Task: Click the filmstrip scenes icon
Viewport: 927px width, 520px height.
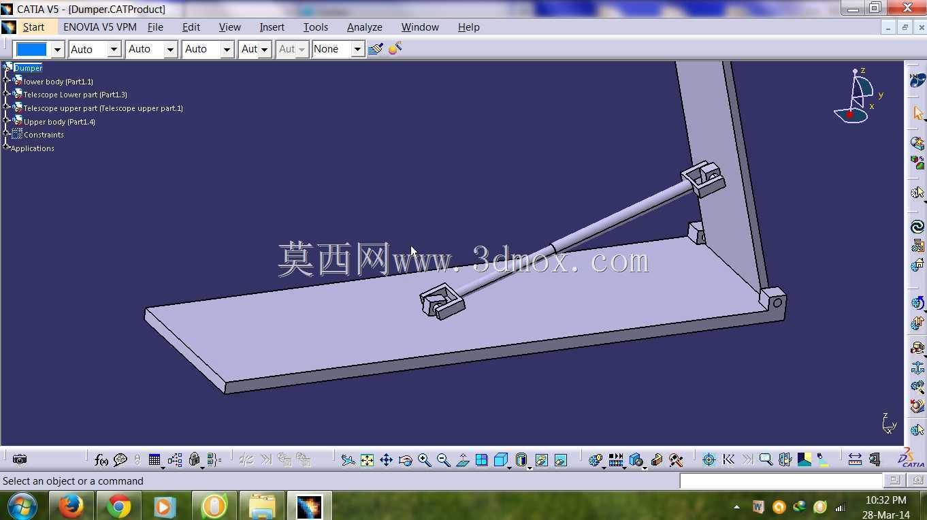Action: pos(615,460)
